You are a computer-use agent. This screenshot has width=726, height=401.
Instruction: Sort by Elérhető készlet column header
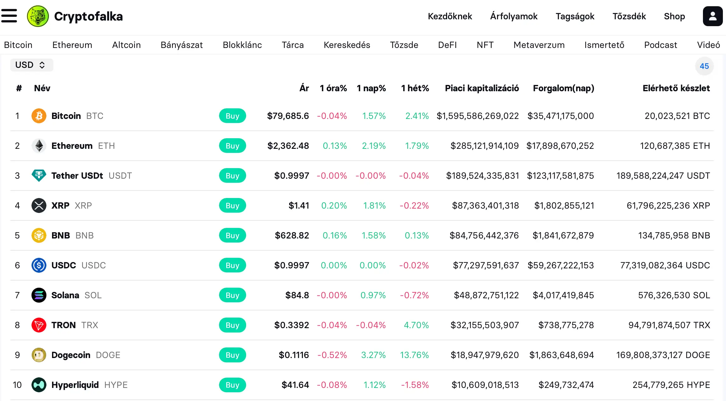[676, 88]
